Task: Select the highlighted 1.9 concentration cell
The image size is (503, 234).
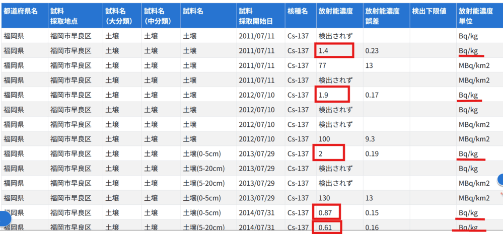Action: coord(332,95)
